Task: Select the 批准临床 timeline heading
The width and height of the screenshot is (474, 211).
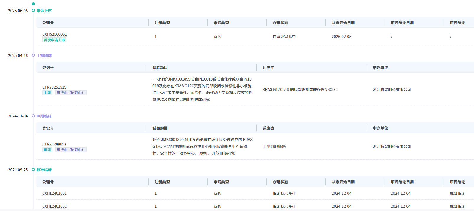Action: pos(44,170)
